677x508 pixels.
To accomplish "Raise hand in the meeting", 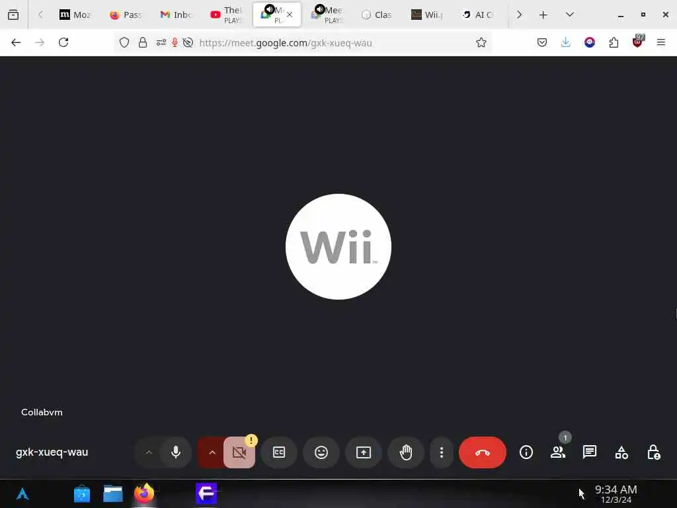I will coord(406,452).
